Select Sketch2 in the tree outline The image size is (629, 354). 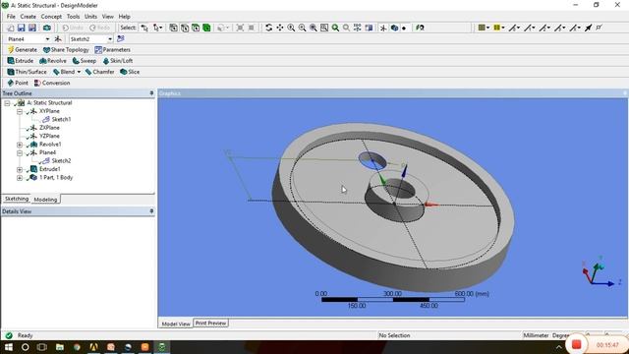coord(61,160)
